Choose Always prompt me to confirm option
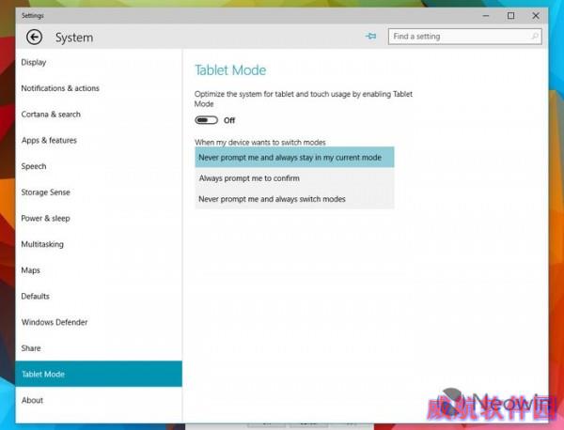564x430 pixels. 294,177
